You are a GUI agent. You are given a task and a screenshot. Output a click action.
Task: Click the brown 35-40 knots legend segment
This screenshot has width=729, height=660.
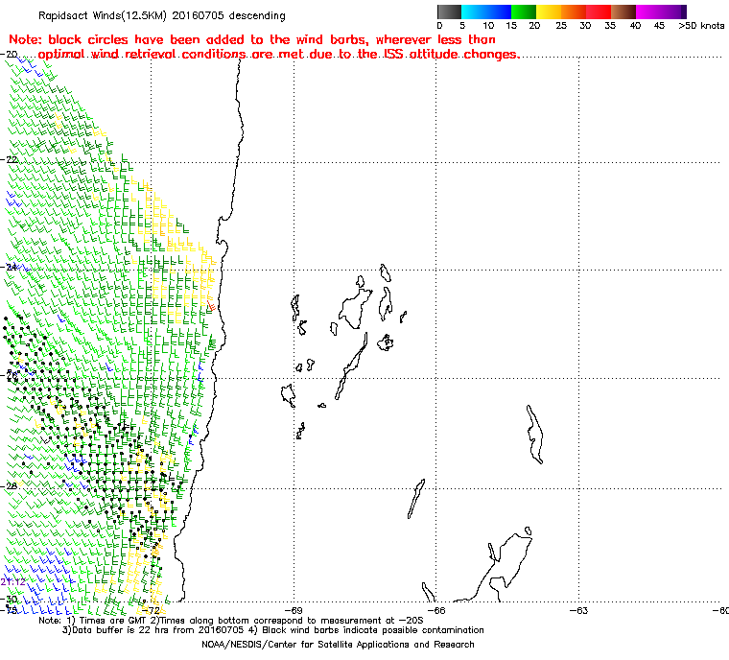623,12
